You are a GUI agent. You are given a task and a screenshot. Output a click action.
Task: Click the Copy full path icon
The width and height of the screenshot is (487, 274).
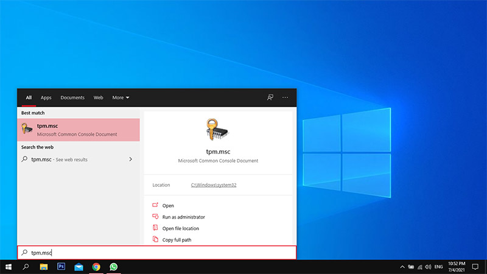tap(155, 239)
